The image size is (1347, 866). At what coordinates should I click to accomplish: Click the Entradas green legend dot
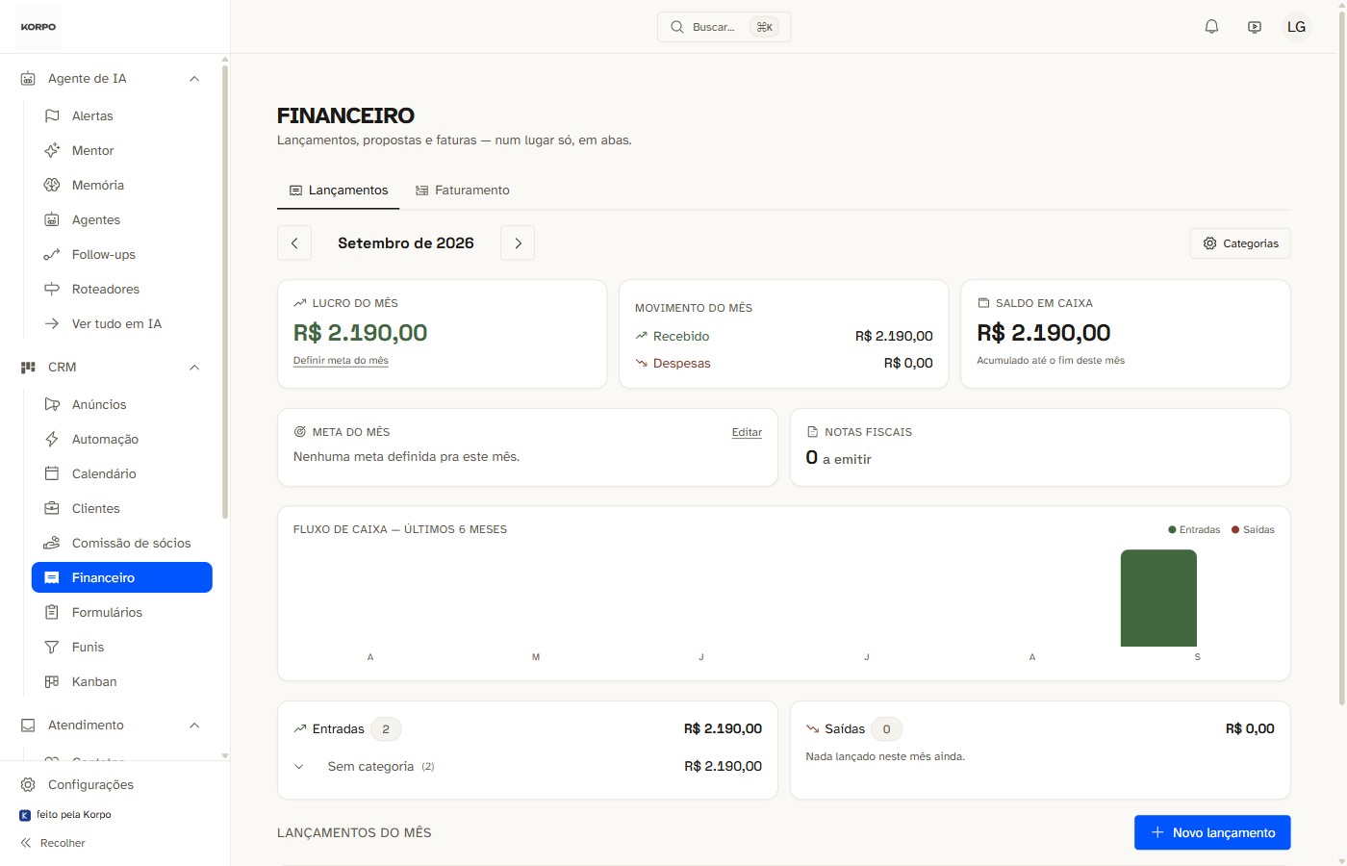(1172, 529)
